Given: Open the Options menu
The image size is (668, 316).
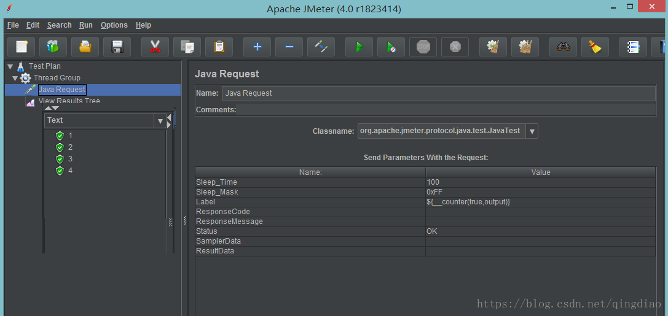Looking at the screenshot, I should 114,25.
